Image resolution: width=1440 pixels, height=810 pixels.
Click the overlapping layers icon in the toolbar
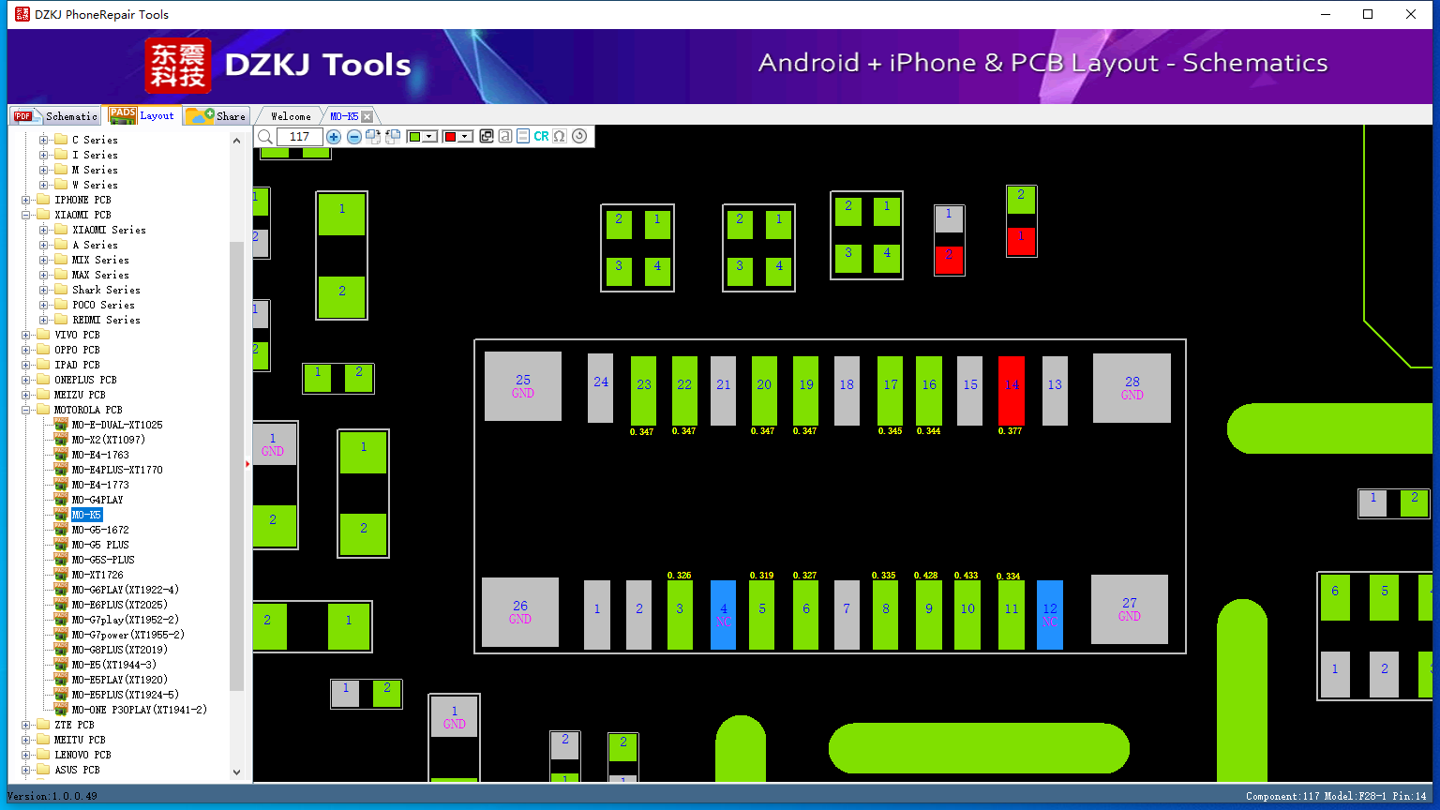pos(487,137)
